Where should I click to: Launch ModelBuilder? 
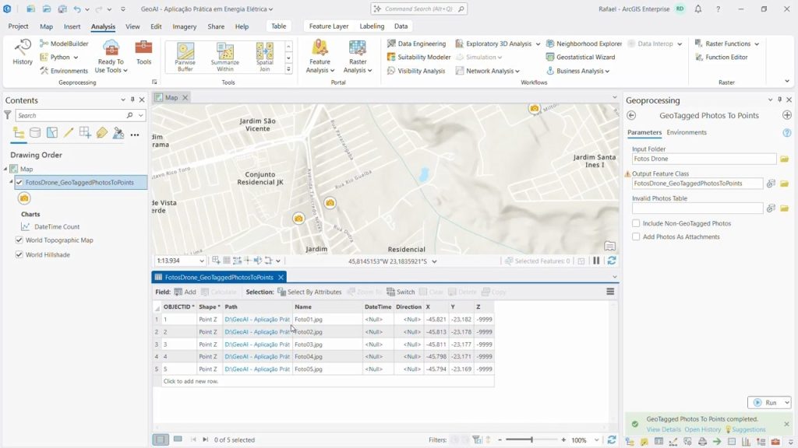[64, 44]
